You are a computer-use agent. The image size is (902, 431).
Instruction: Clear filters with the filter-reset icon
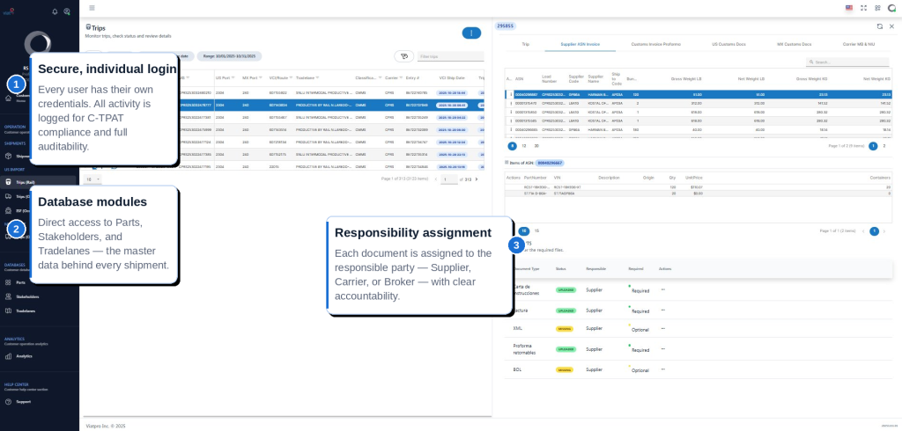click(403, 56)
